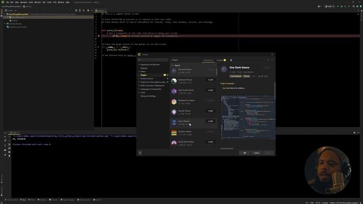The height and width of the screenshot is (204, 363).
Task: Click the wrench icon in Run panel
Action: [5, 141]
